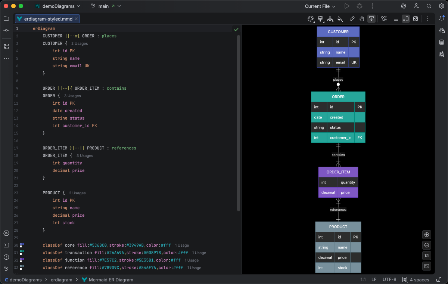Open the Mermaid tool window on right sidebar

[x=442, y=54]
